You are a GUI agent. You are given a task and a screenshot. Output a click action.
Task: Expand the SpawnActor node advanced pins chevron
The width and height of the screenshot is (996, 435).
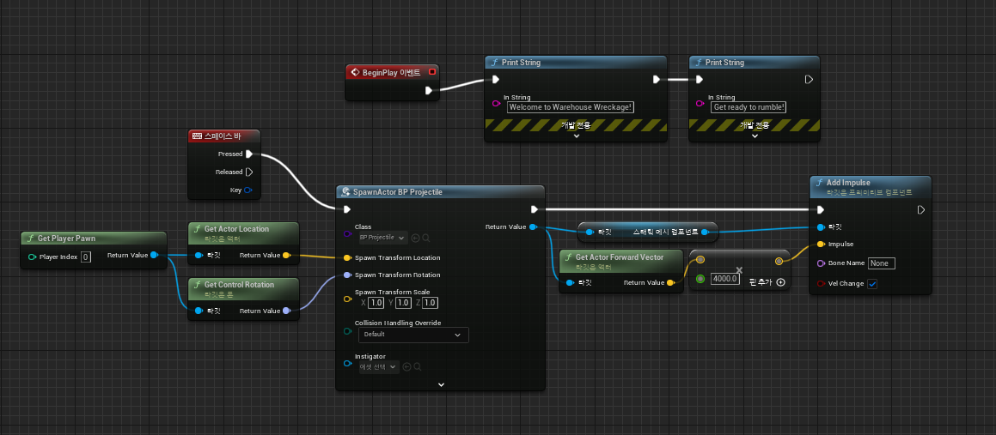[440, 384]
